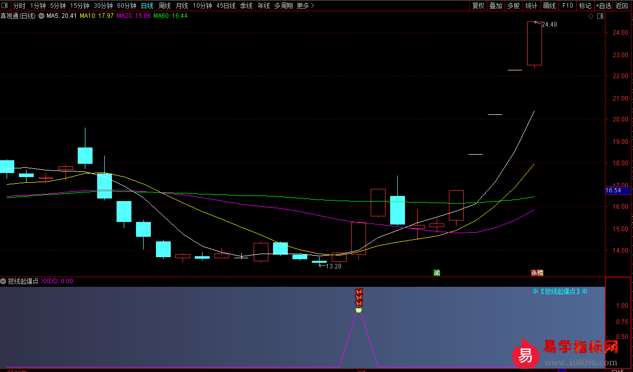Toggle 复权 price adjustment
Viewport: 633px width, 372px height.
(x=478, y=6)
